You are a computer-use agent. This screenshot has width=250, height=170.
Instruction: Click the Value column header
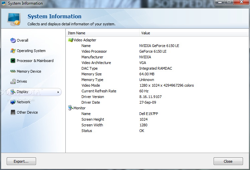click(x=194, y=33)
